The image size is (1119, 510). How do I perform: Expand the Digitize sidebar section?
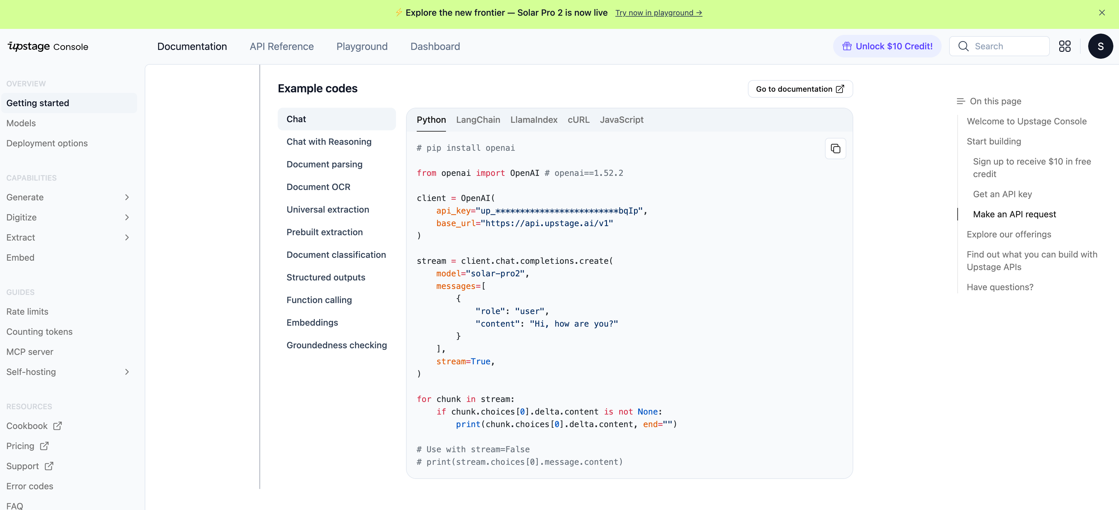[x=127, y=217]
